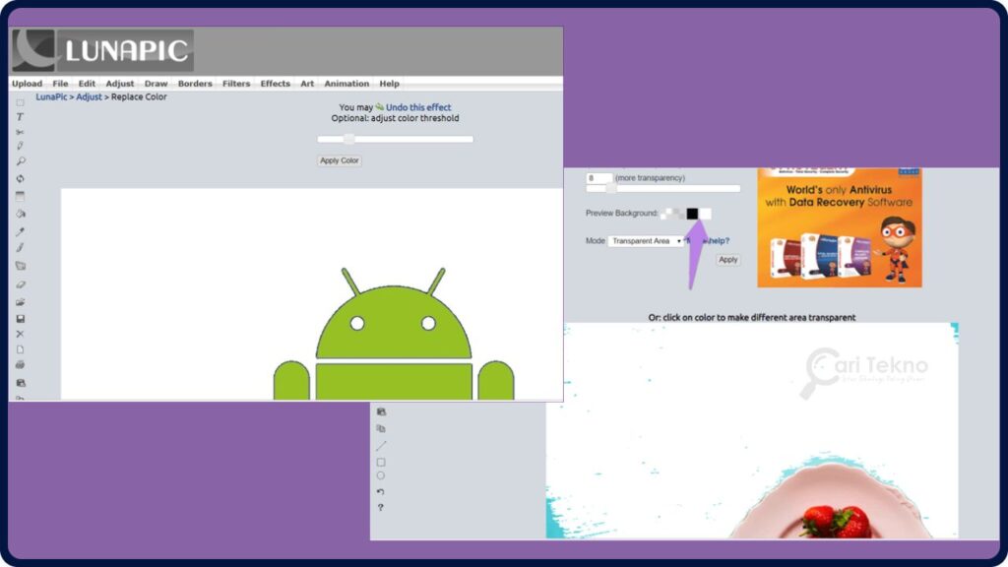Open the Draw menu
The image size is (1008, 567).
(157, 84)
